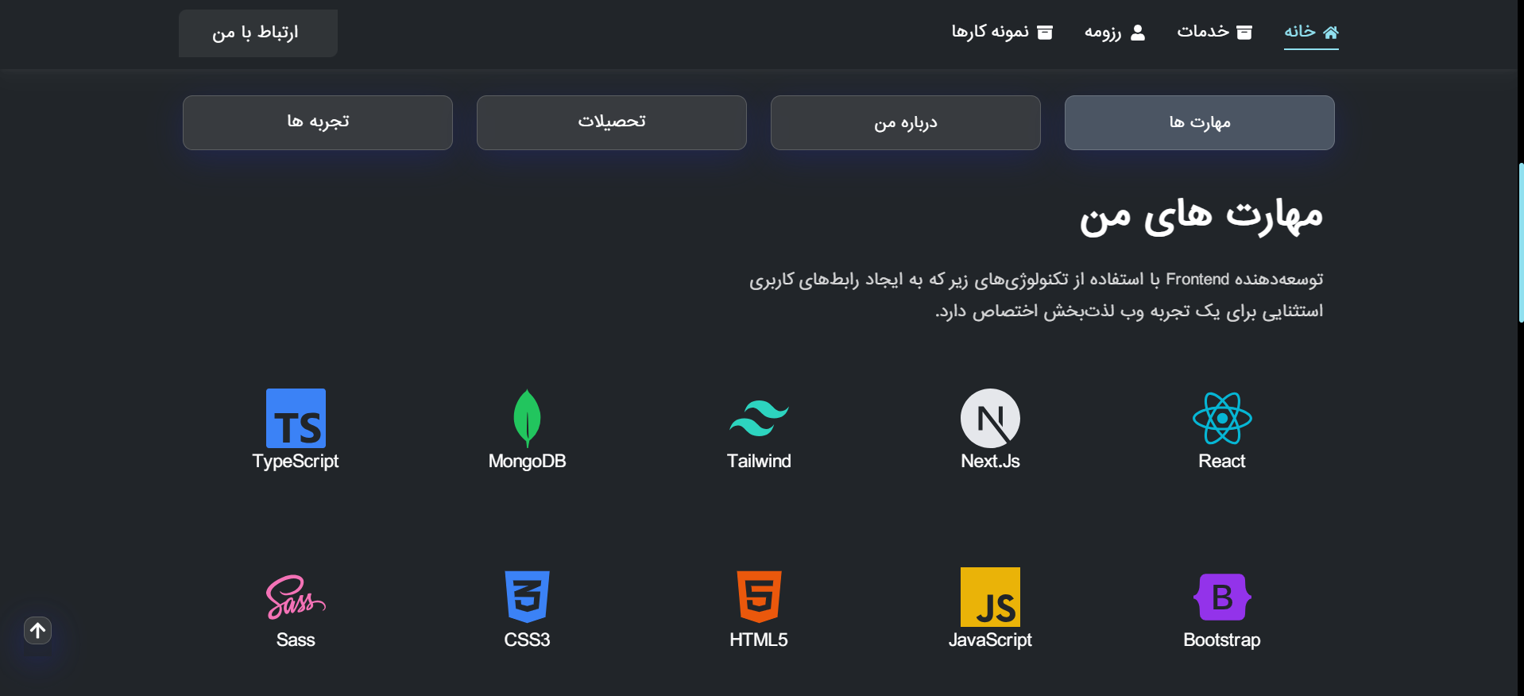1524x696 pixels.
Task: Click the TypeScript label text
Action: (x=296, y=462)
